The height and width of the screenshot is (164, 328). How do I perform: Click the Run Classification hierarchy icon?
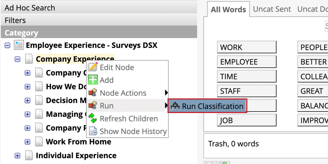pos(175,106)
